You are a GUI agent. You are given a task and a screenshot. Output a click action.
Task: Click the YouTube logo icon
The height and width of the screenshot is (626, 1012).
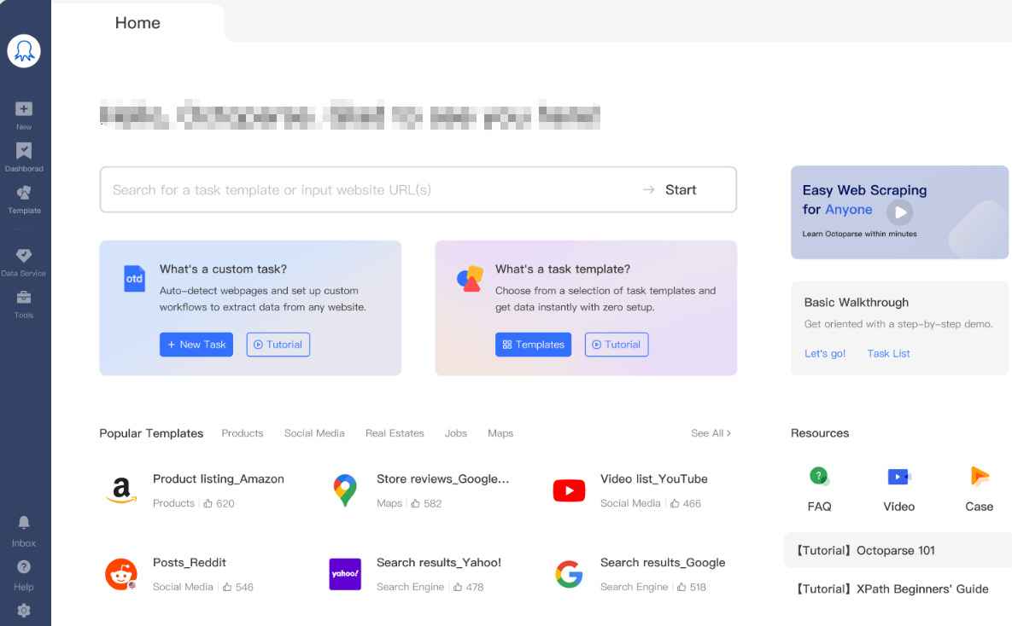click(570, 490)
